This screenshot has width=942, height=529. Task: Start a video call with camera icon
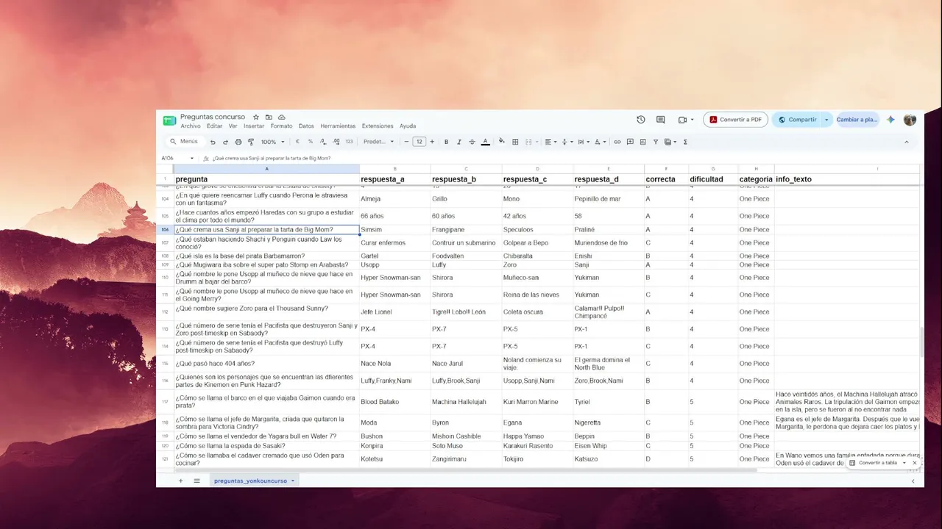tap(682, 120)
